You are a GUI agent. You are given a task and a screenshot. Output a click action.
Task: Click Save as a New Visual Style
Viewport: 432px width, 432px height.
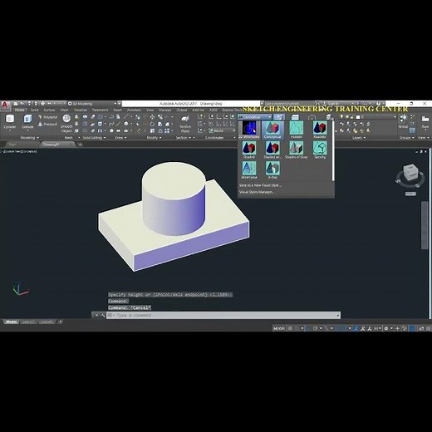click(260, 185)
